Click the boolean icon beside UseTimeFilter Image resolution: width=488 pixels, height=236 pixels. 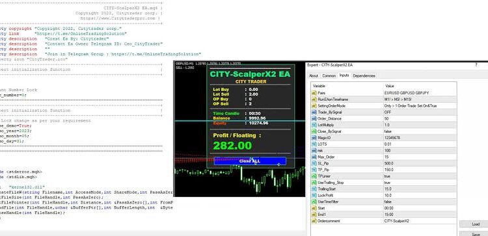tap(314, 202)
